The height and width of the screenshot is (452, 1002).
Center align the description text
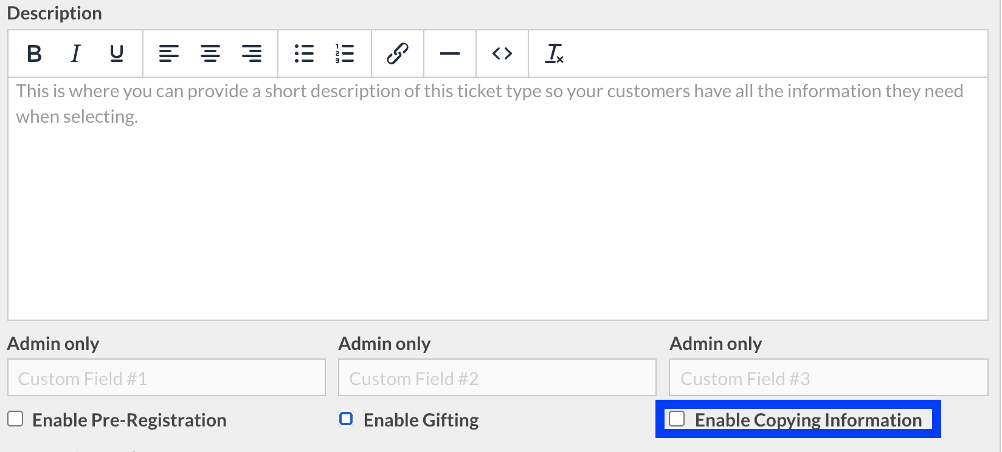210,53
